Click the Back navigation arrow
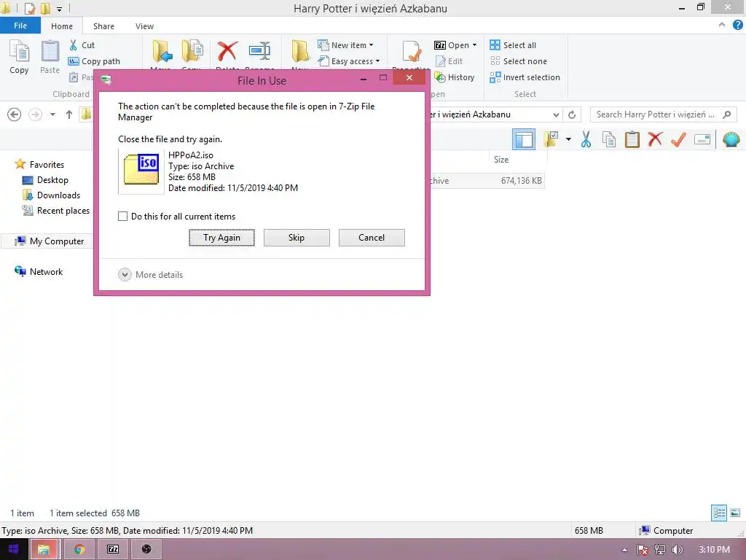Viewport: 746px width, 560px height. point(15,114)
